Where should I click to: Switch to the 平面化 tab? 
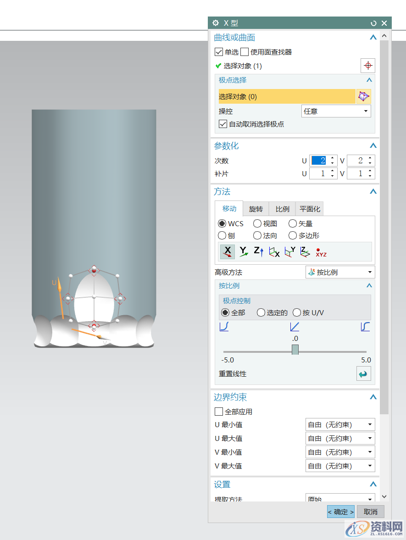[310, 209]
